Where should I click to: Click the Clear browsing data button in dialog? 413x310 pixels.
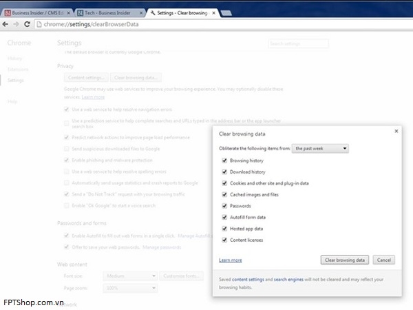[x=345, y=260]
